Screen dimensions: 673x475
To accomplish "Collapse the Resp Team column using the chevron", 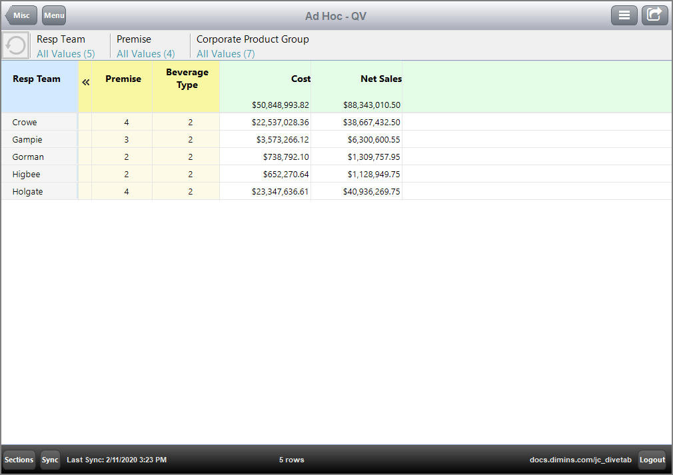I will (85, 81).
